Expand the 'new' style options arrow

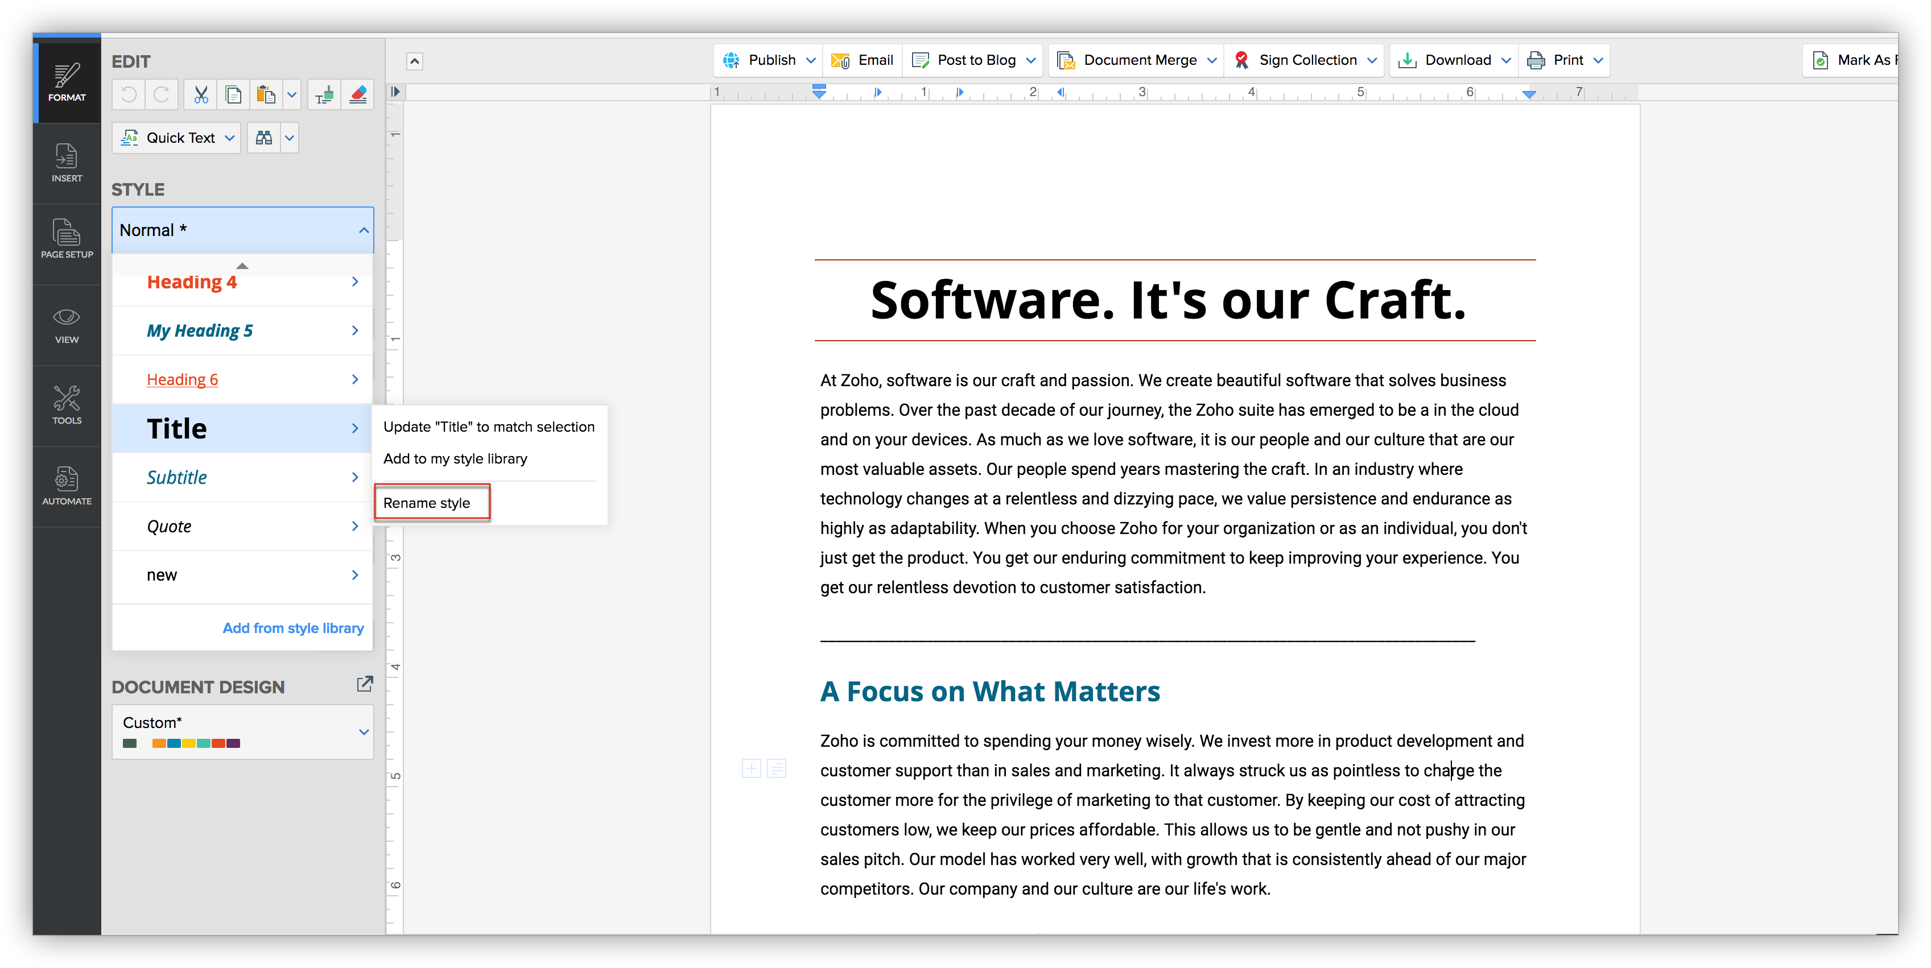pos(354,574)
